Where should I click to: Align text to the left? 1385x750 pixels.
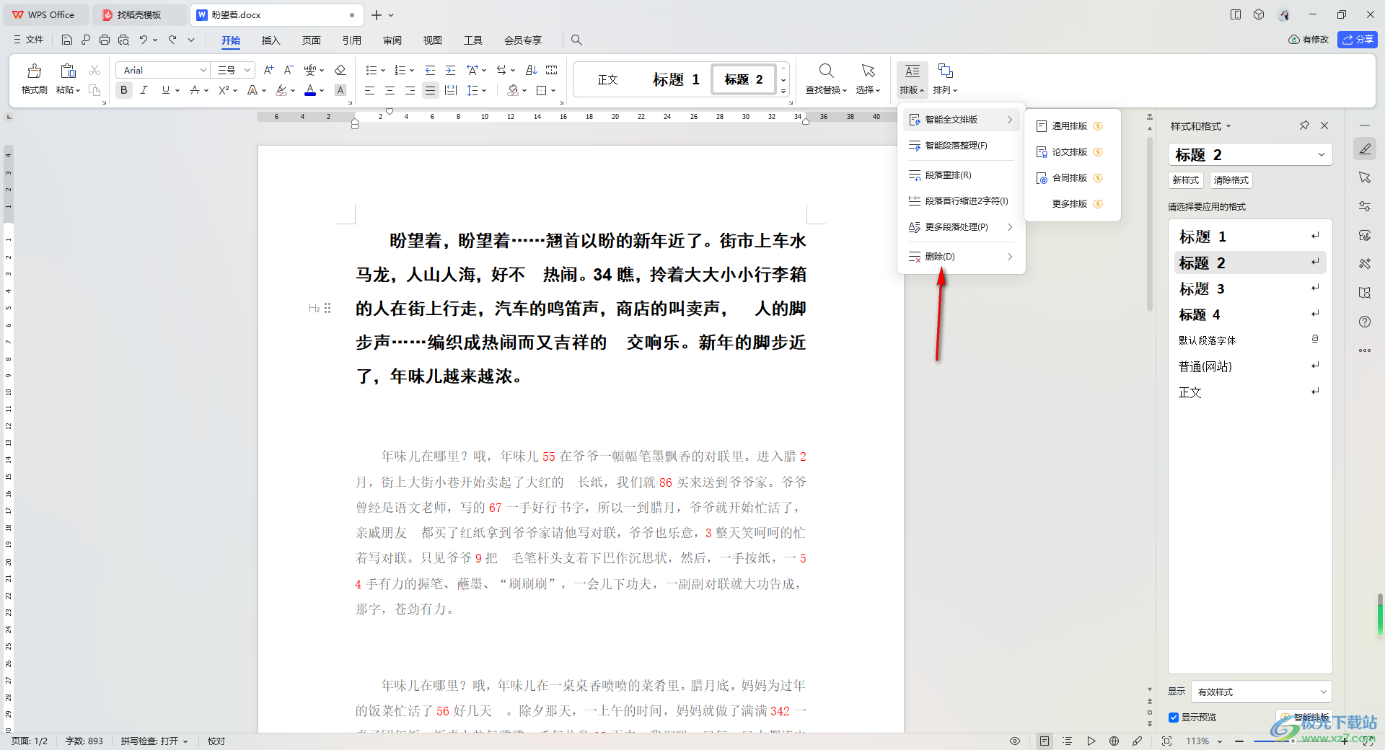[369, 90]
